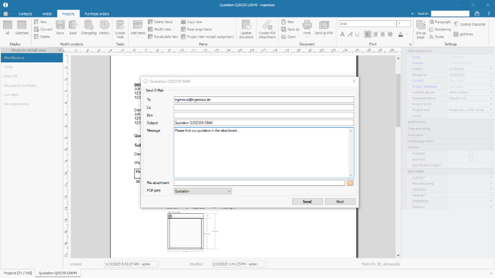Open the History icon

coord(104,27)
